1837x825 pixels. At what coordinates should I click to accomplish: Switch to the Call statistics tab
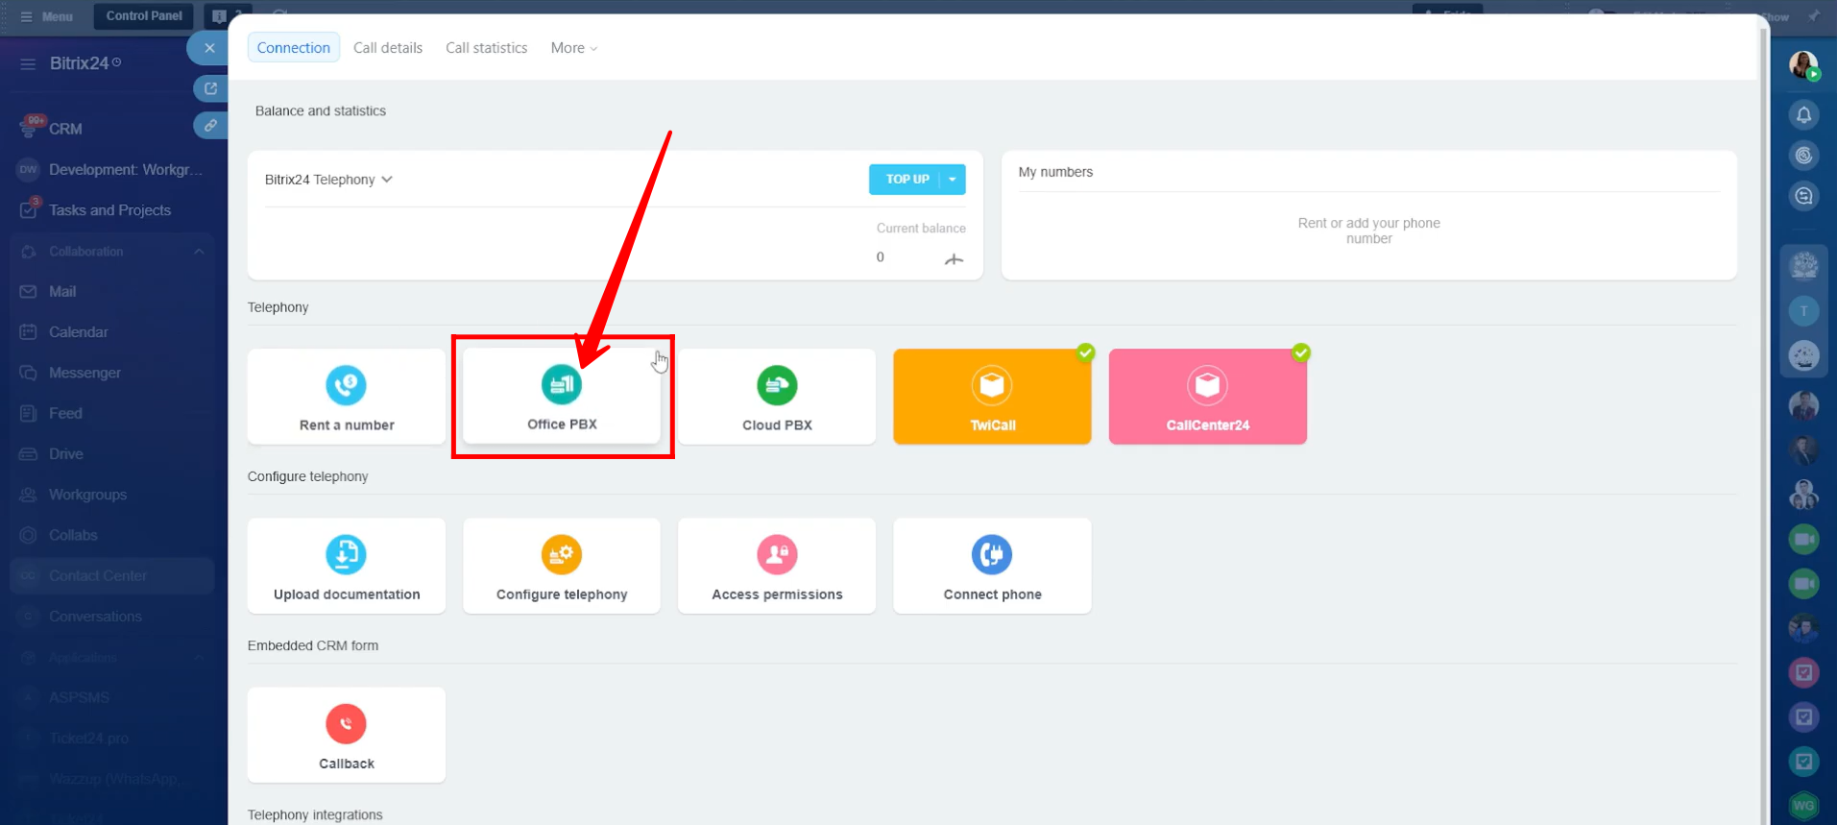(486, 48)
